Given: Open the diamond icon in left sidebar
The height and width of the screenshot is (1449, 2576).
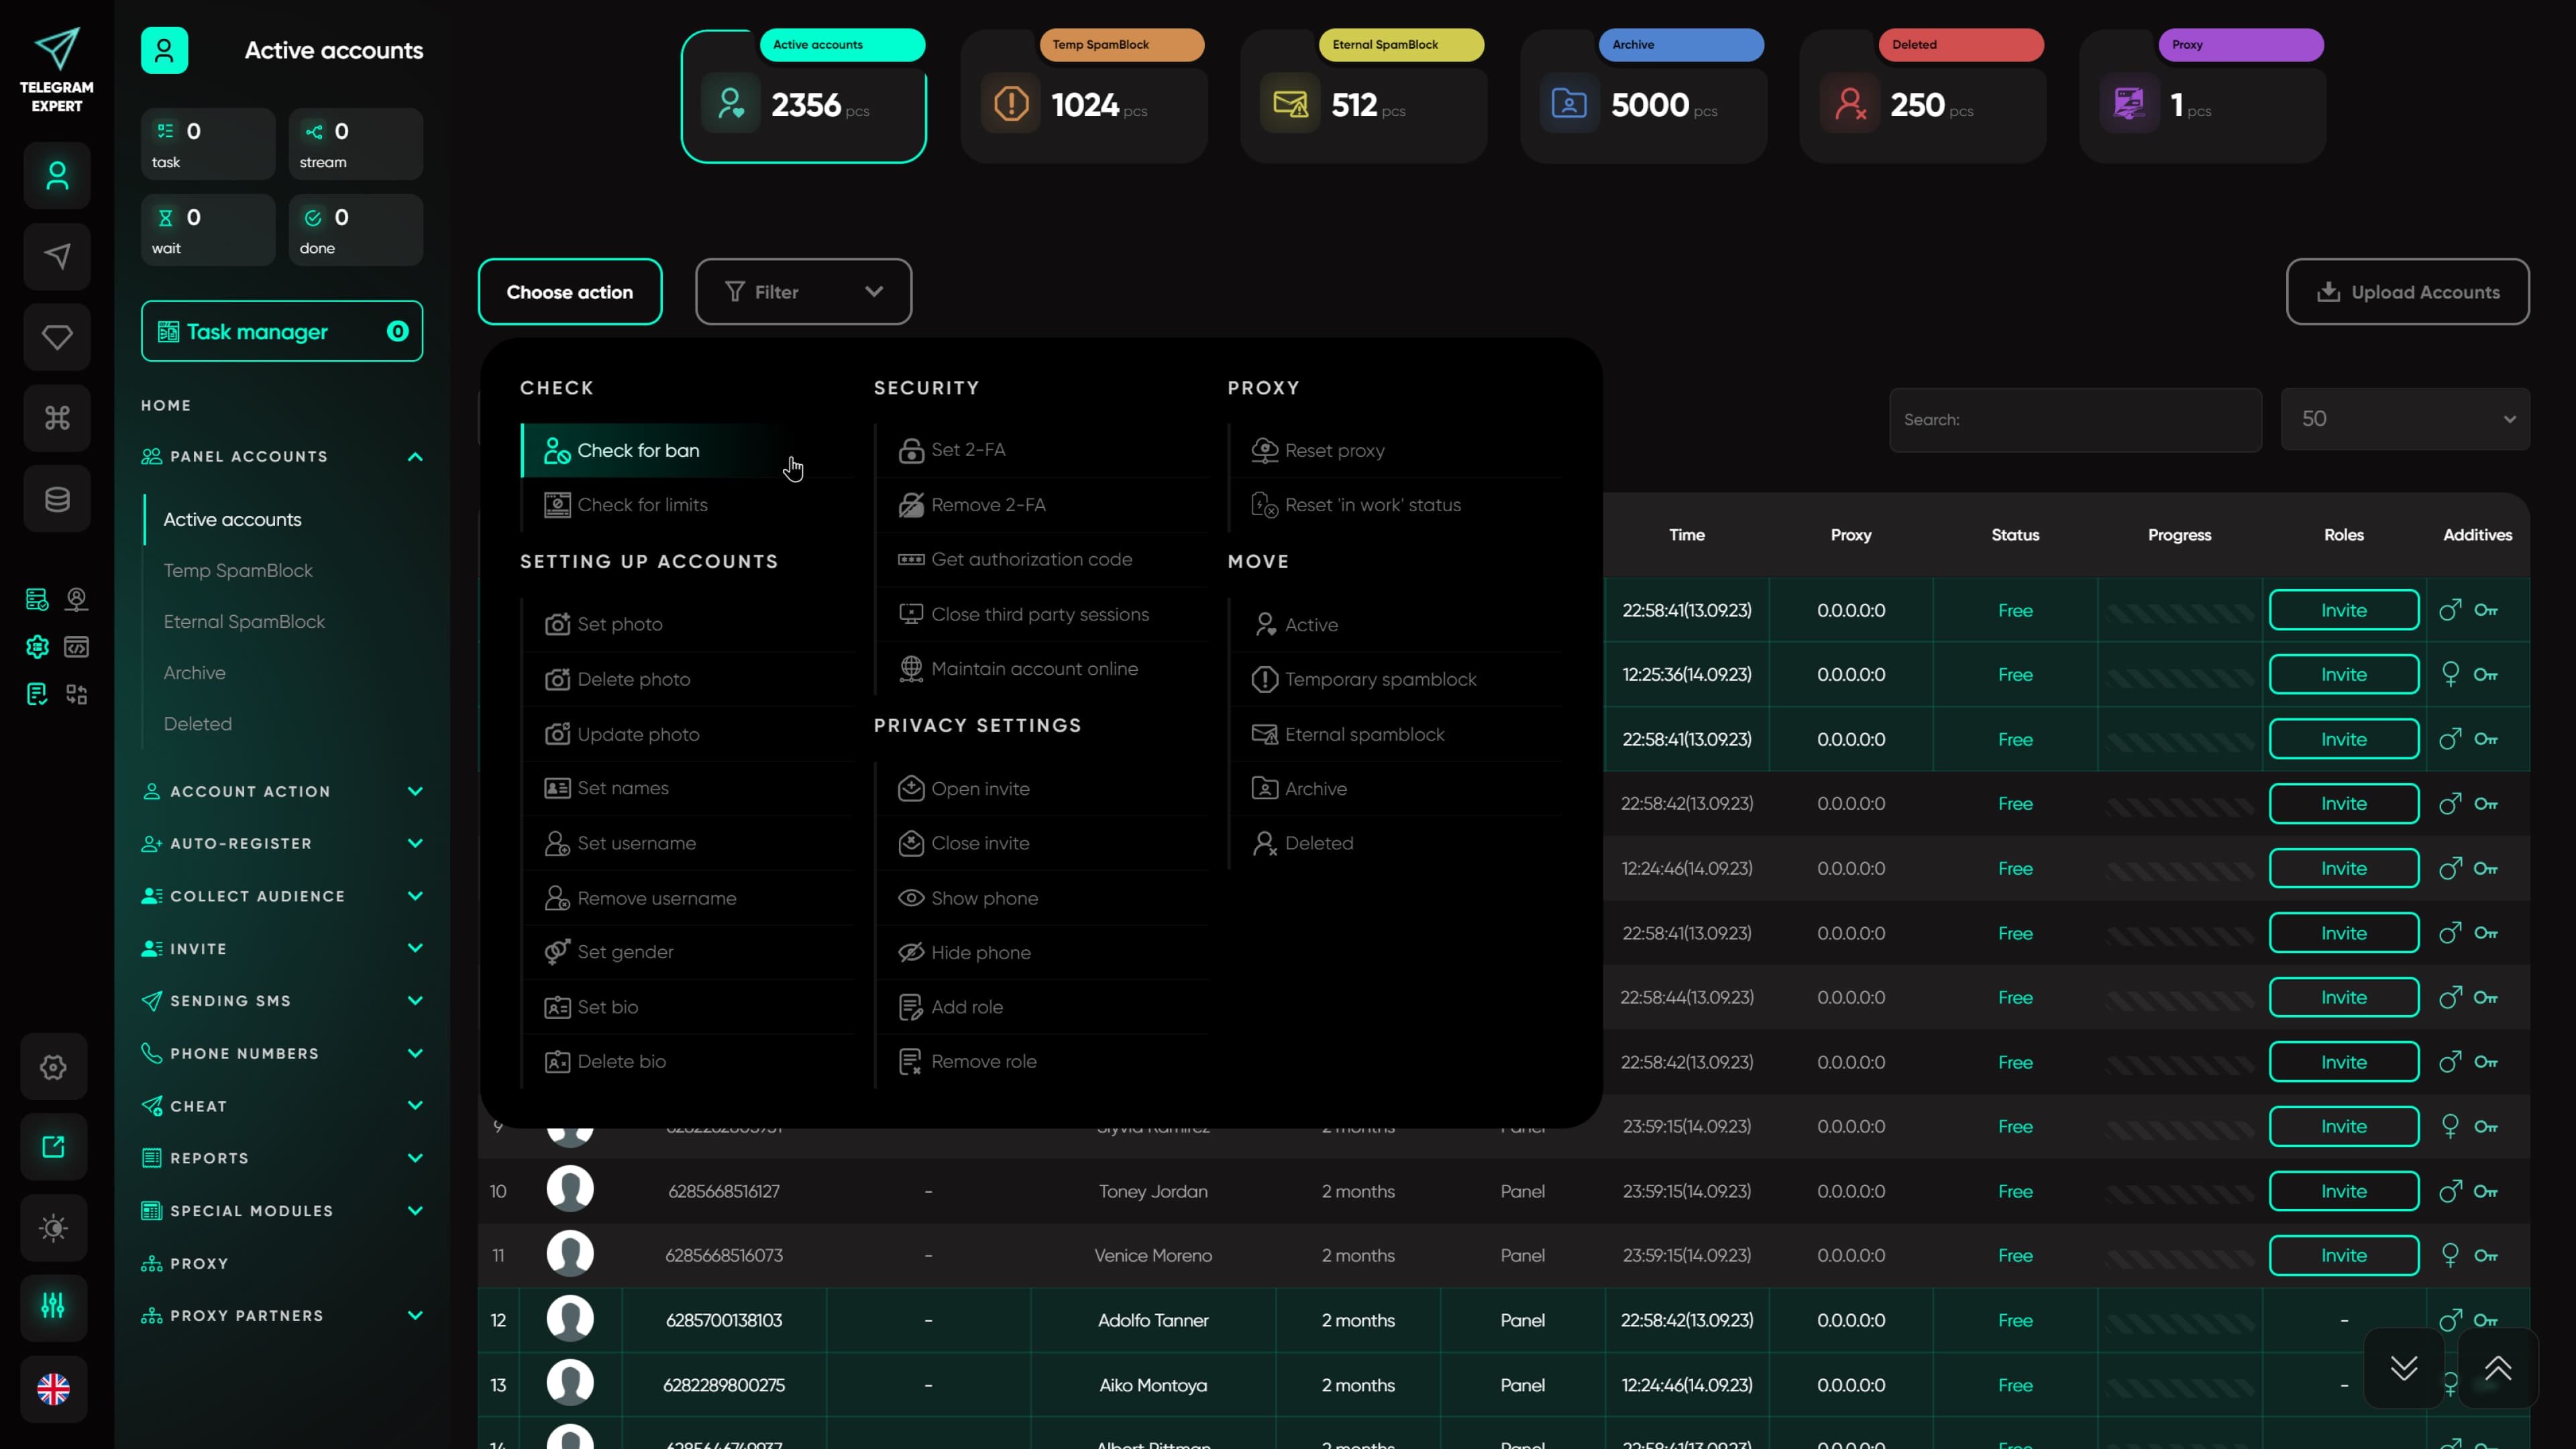Looking at the screenshot, I should click(x=57, y=337).
